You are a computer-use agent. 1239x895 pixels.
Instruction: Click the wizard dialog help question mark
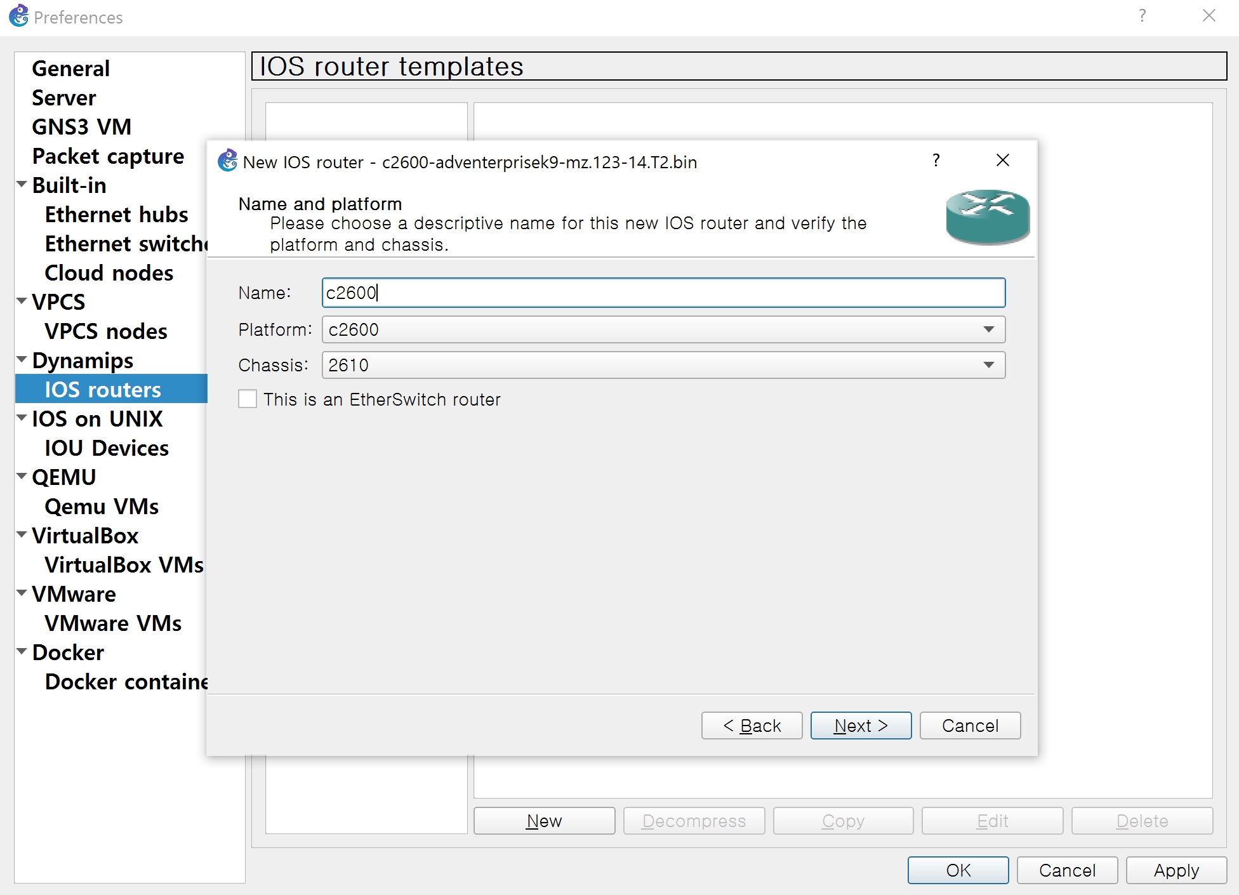(x=936, y=161)
